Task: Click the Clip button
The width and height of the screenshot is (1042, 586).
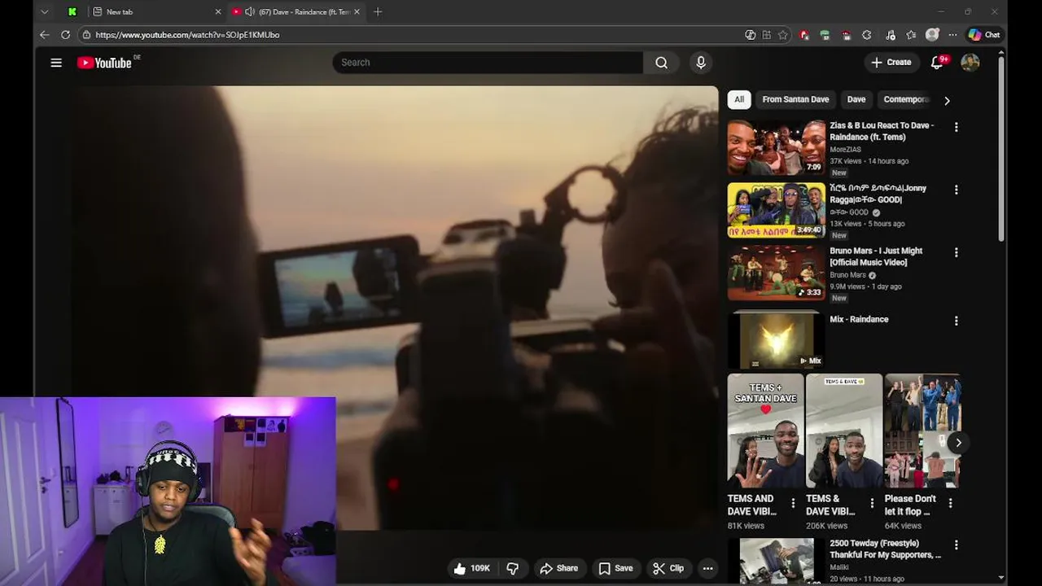Action: [x=668, y=568]
